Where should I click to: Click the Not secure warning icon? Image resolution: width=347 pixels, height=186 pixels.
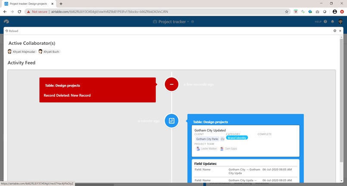click(28, 12)
